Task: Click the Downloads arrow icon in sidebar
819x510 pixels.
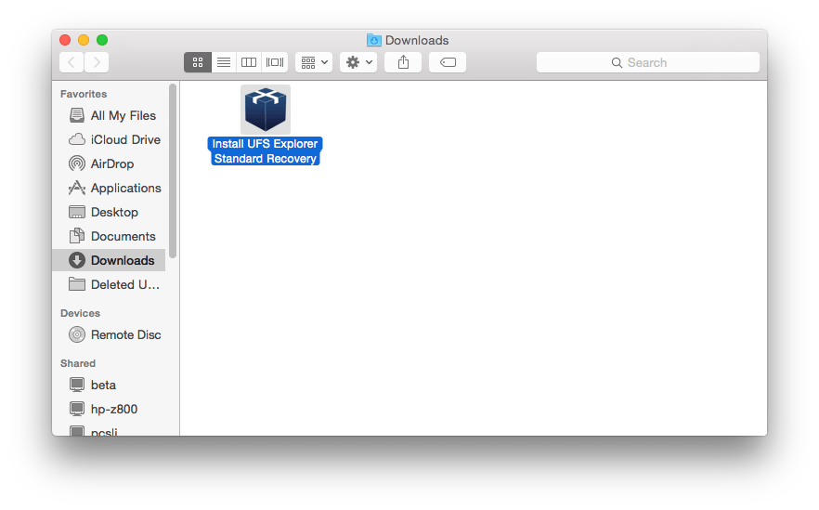Action: [77, 260]
